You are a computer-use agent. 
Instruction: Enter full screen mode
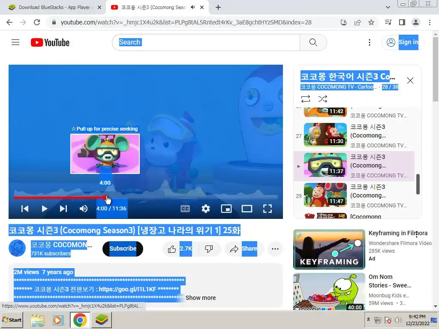(x=268, y=209)
